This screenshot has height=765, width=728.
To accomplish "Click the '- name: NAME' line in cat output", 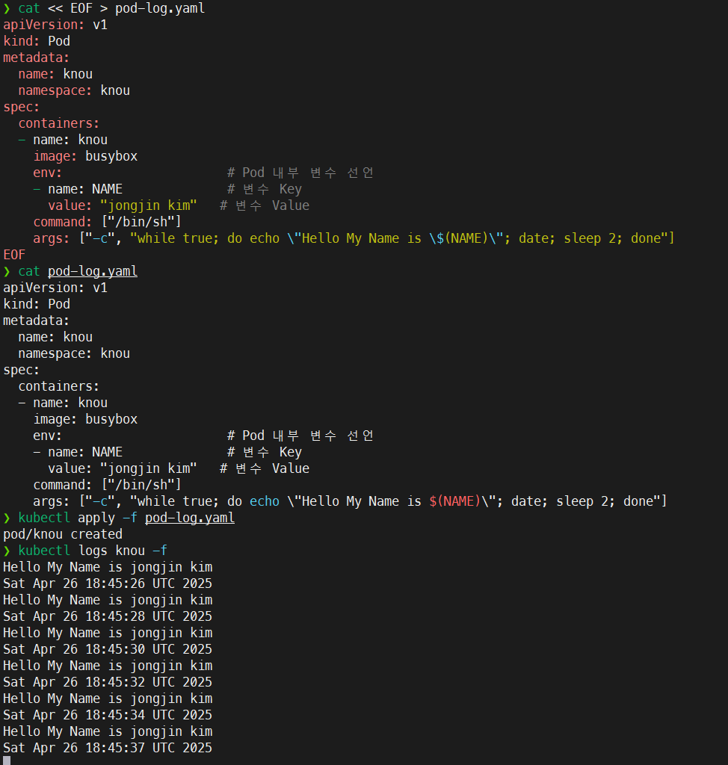I will coord(78,452).
